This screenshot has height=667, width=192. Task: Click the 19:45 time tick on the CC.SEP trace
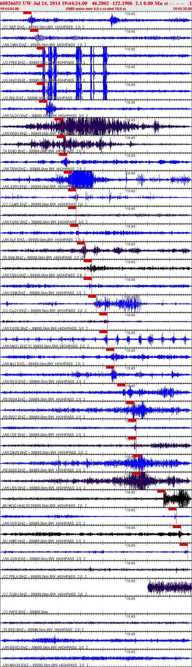click(x=131, y=14)
